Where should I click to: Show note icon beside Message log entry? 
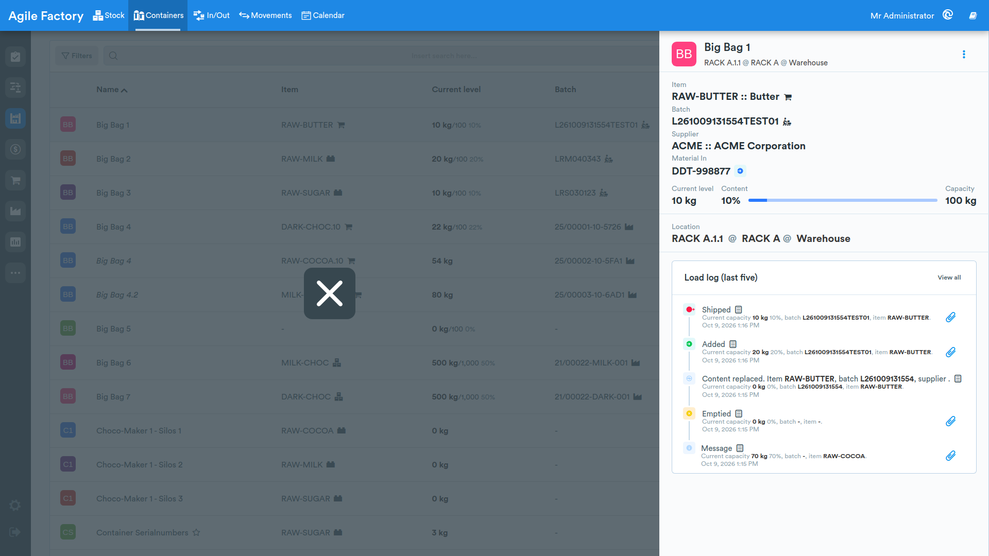click(740, 448)
